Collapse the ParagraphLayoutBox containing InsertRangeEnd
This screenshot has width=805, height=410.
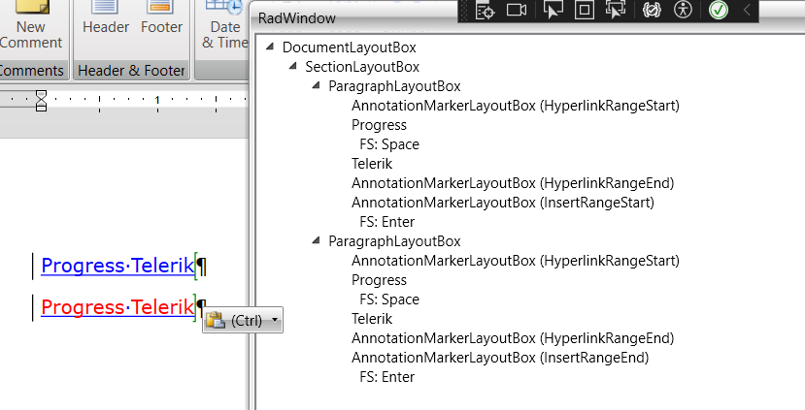click(316, 240)
